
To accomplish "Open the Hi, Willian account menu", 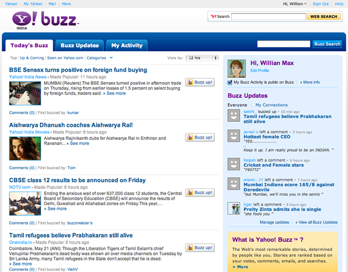I will click(295, 4).
